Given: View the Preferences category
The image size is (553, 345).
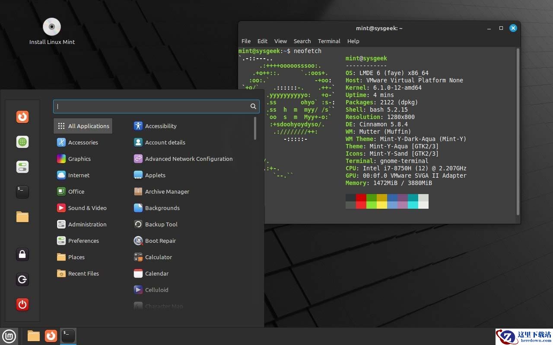Looking at the screenshot, I should pos(83,241).
